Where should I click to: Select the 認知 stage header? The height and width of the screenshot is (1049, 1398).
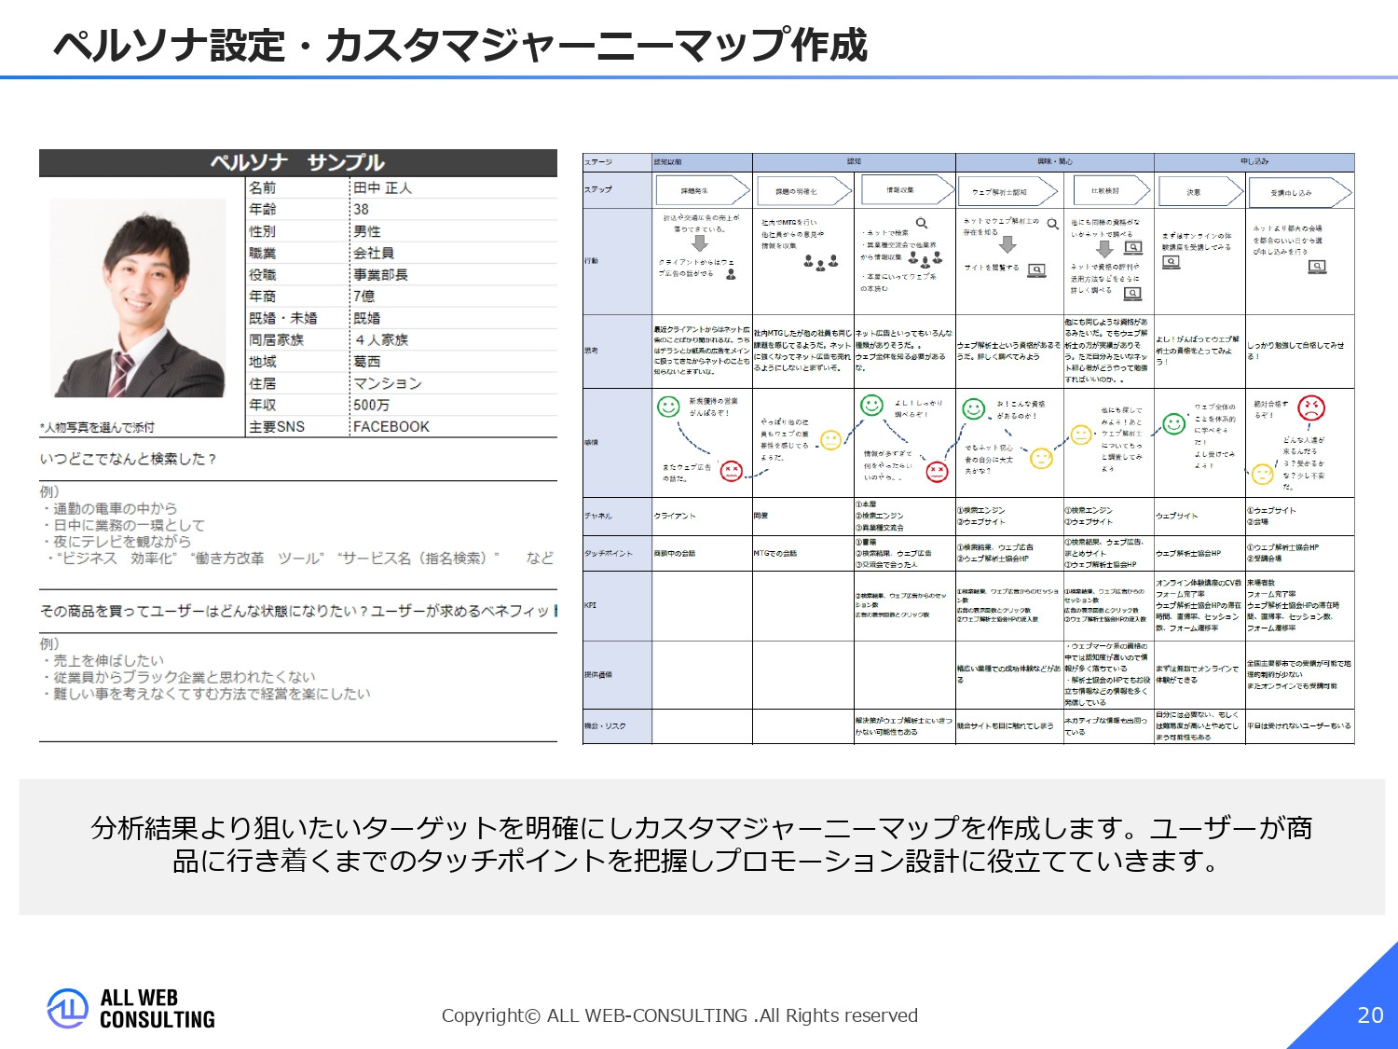coord(854,160)
